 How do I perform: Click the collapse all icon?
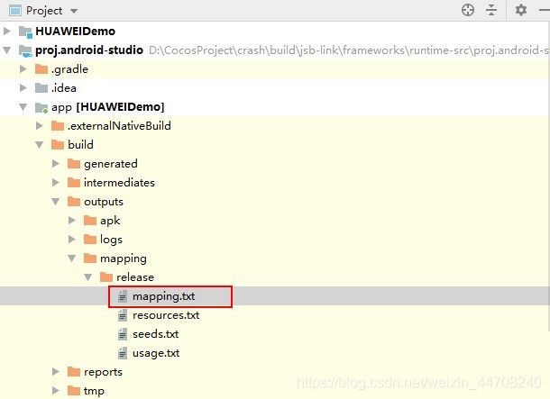(x=491, y=10)
